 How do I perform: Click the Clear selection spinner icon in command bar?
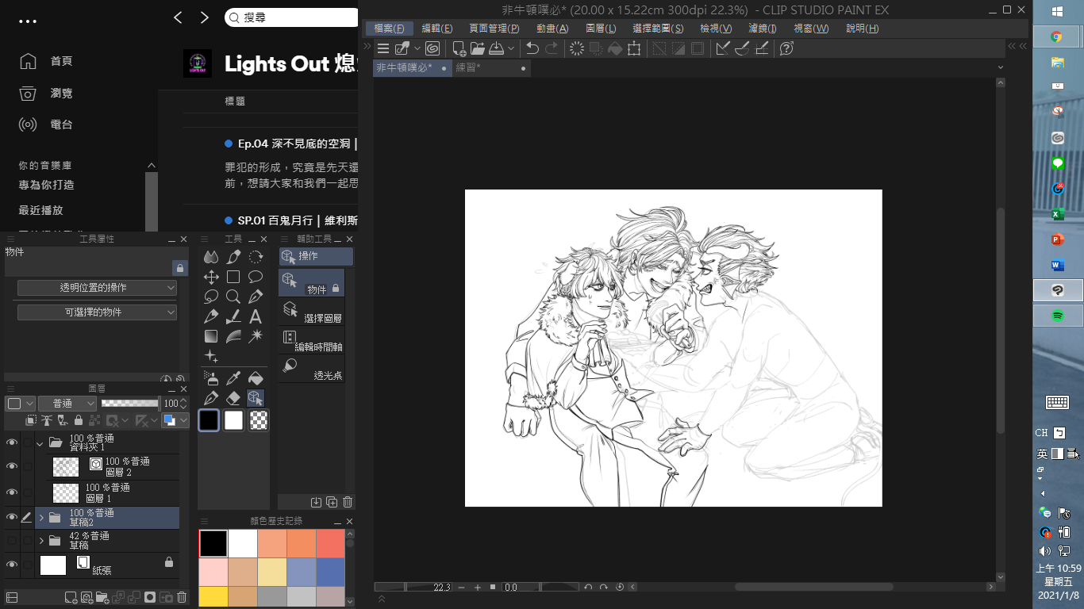tap(577, 48)
